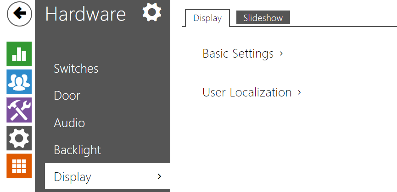Click the Hardware section heading
397x192 pixels.
[x=85, y=14]
